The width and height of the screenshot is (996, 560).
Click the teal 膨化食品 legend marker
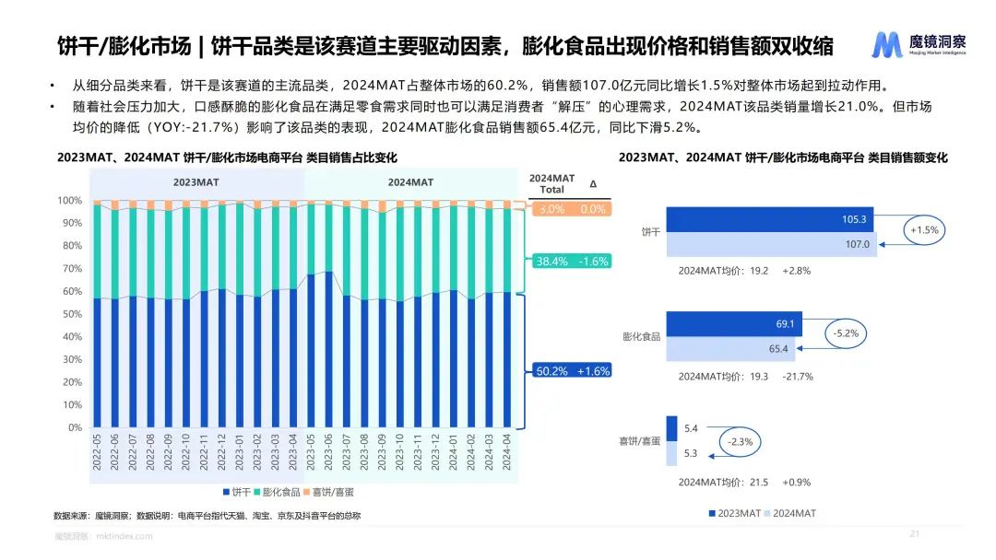257,493
